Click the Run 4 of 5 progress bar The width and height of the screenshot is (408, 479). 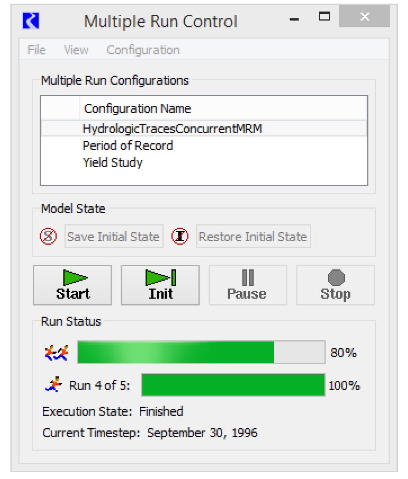(x=233, y=385)
